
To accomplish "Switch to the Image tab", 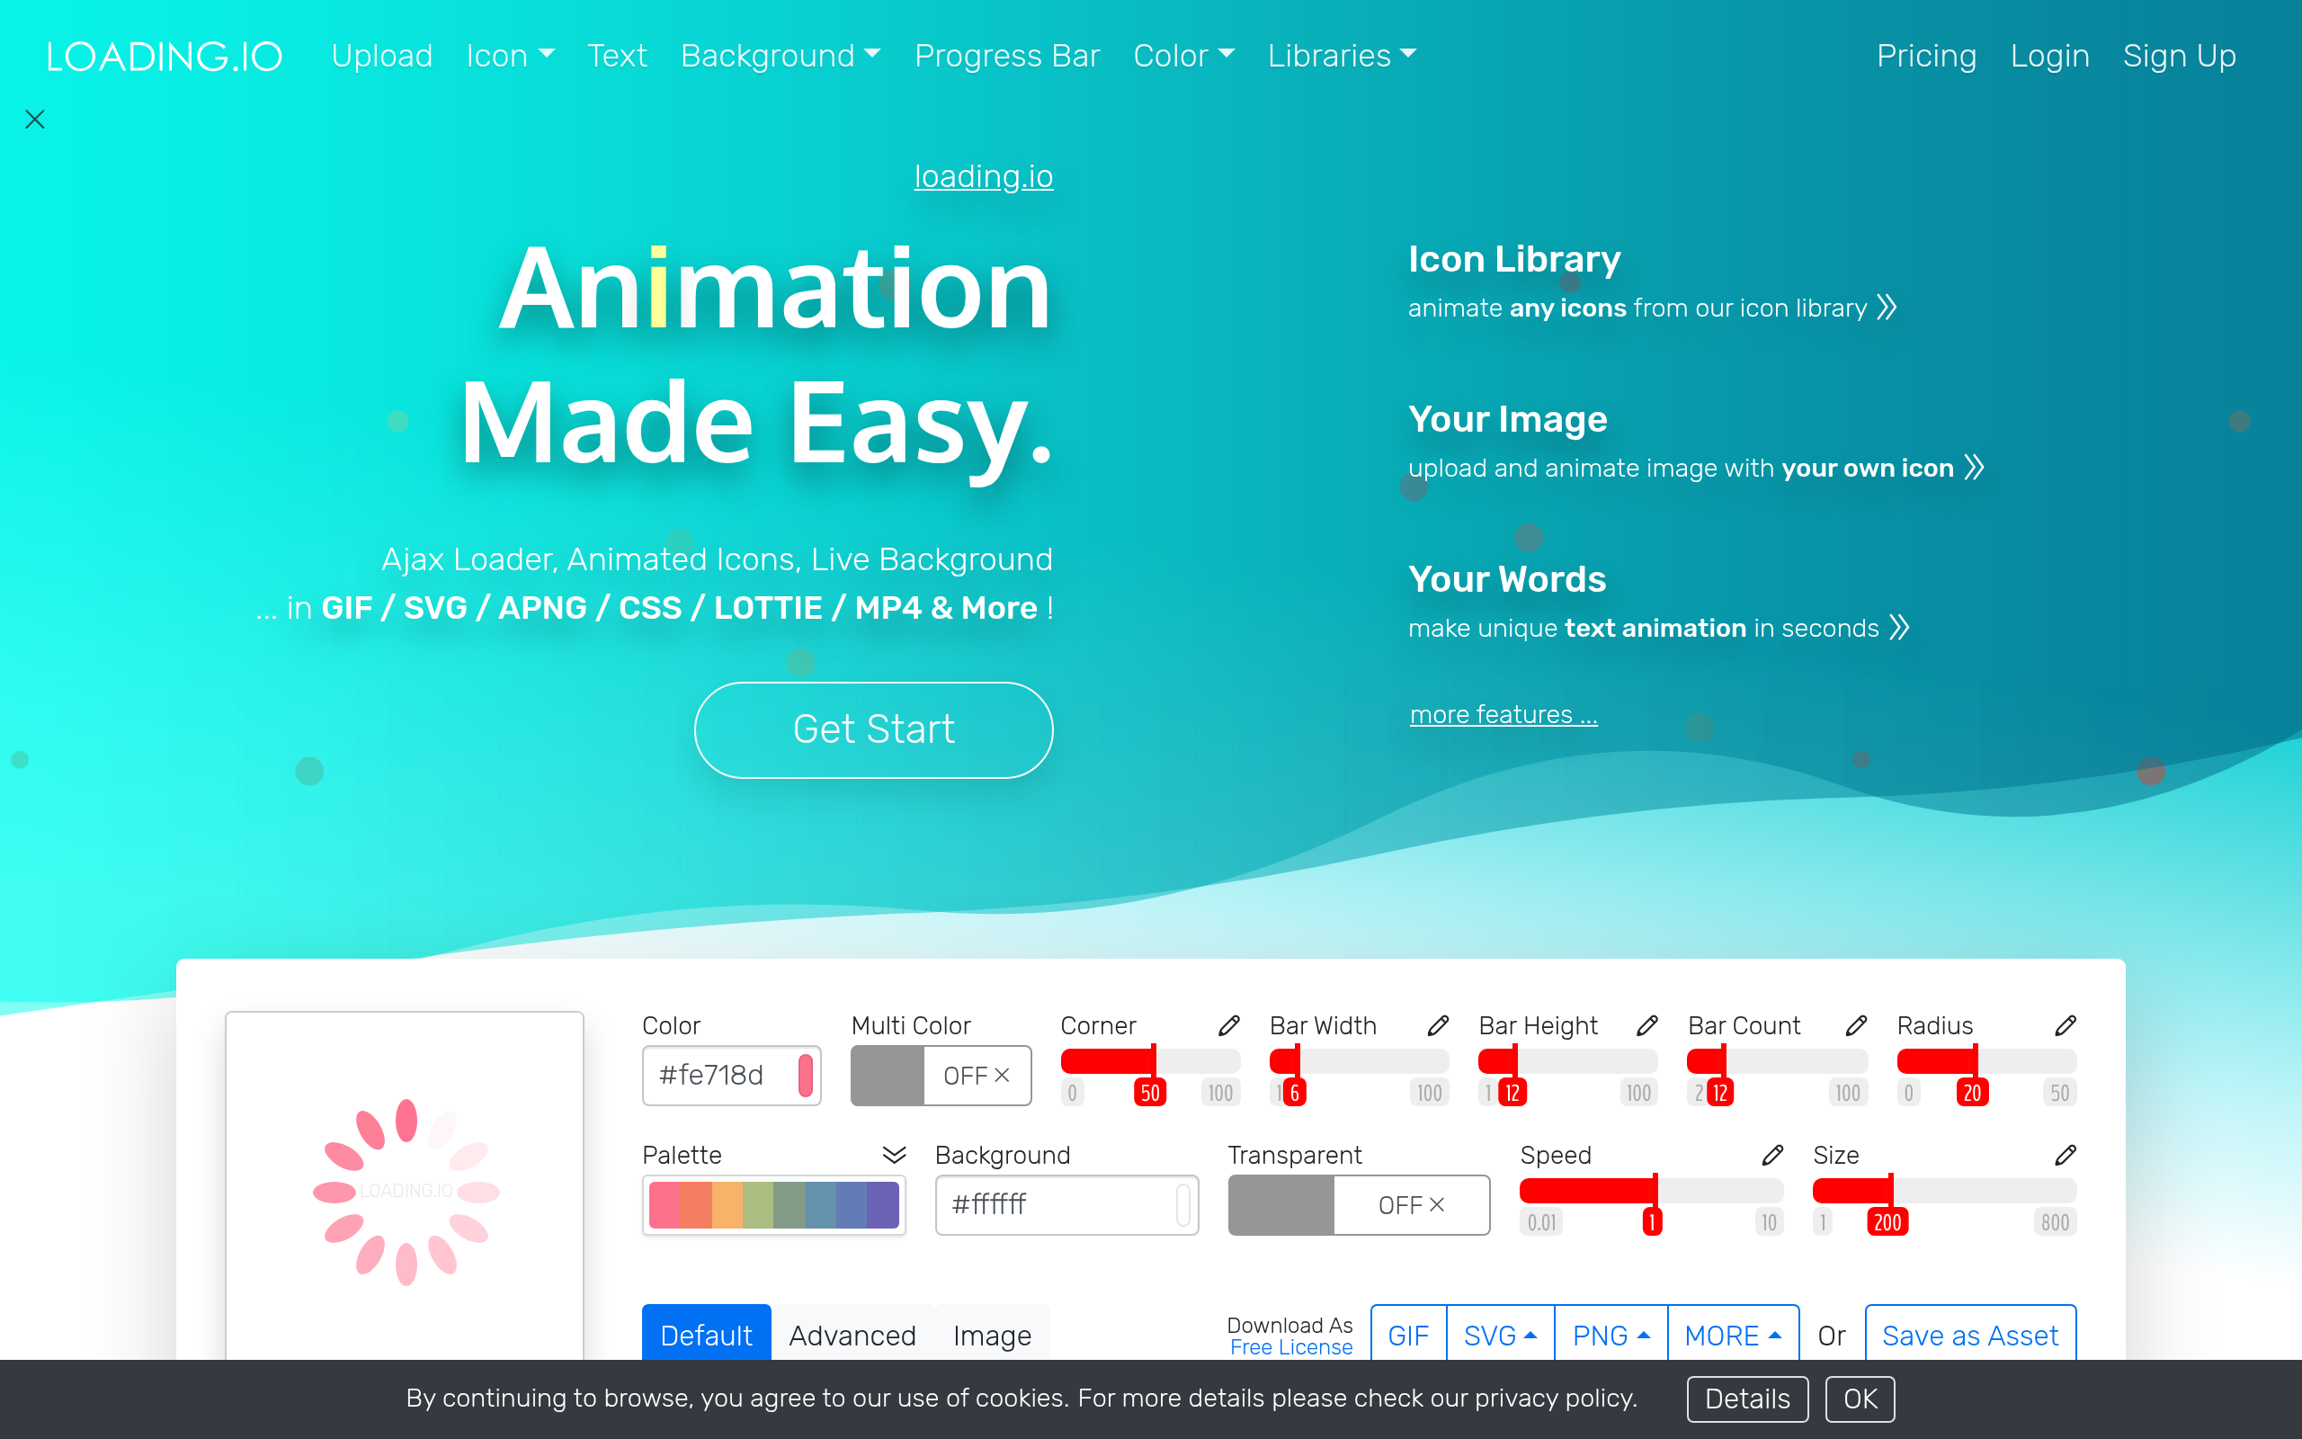I will (992, 1335).
